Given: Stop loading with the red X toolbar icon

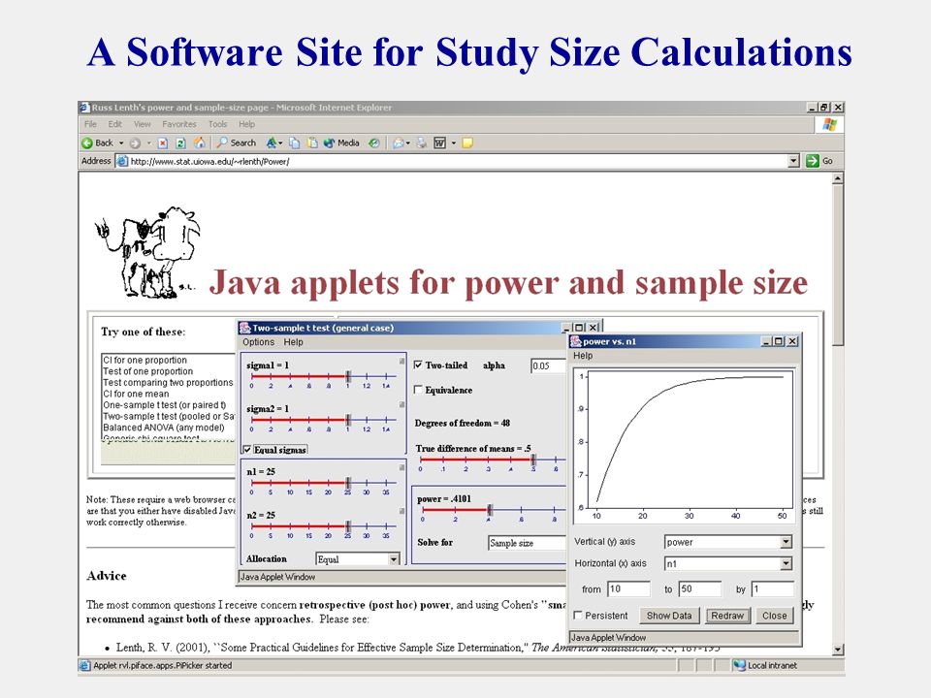Looking at the screenshot, I should [x=163, y=143].
